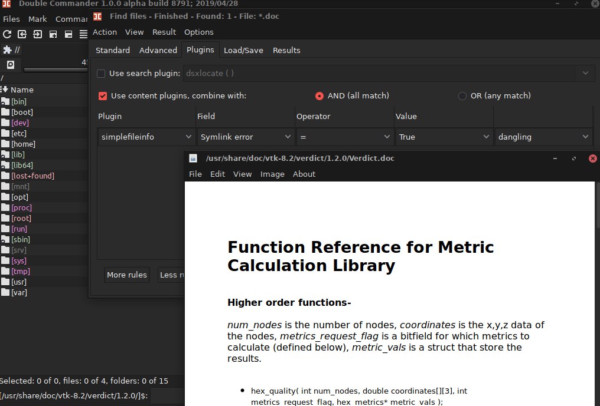The image size is (600, 406).
Task: Select AND (all match) radio button
Action: click(319, 96)
